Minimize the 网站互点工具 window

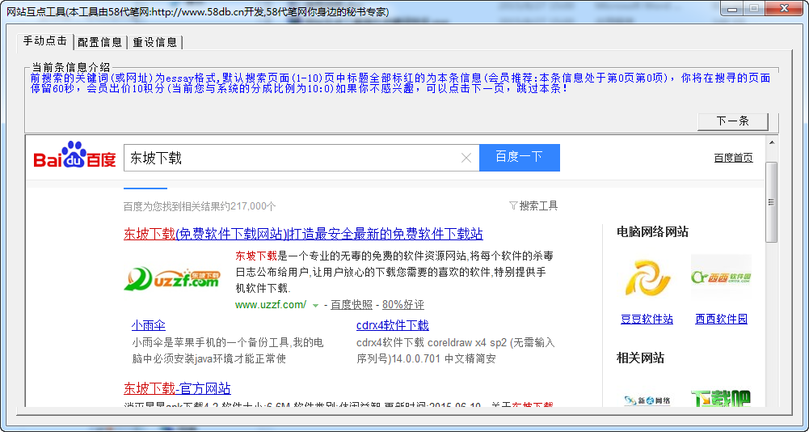click(x=733, y=8)
